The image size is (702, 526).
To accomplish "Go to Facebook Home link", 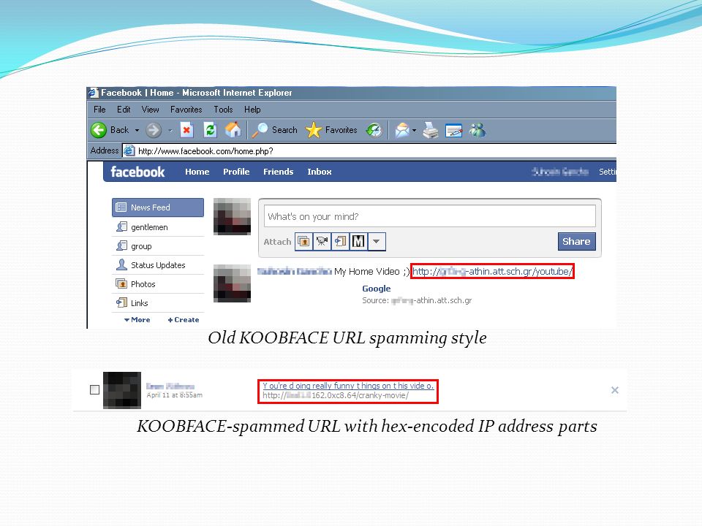I will click(197, 172).
